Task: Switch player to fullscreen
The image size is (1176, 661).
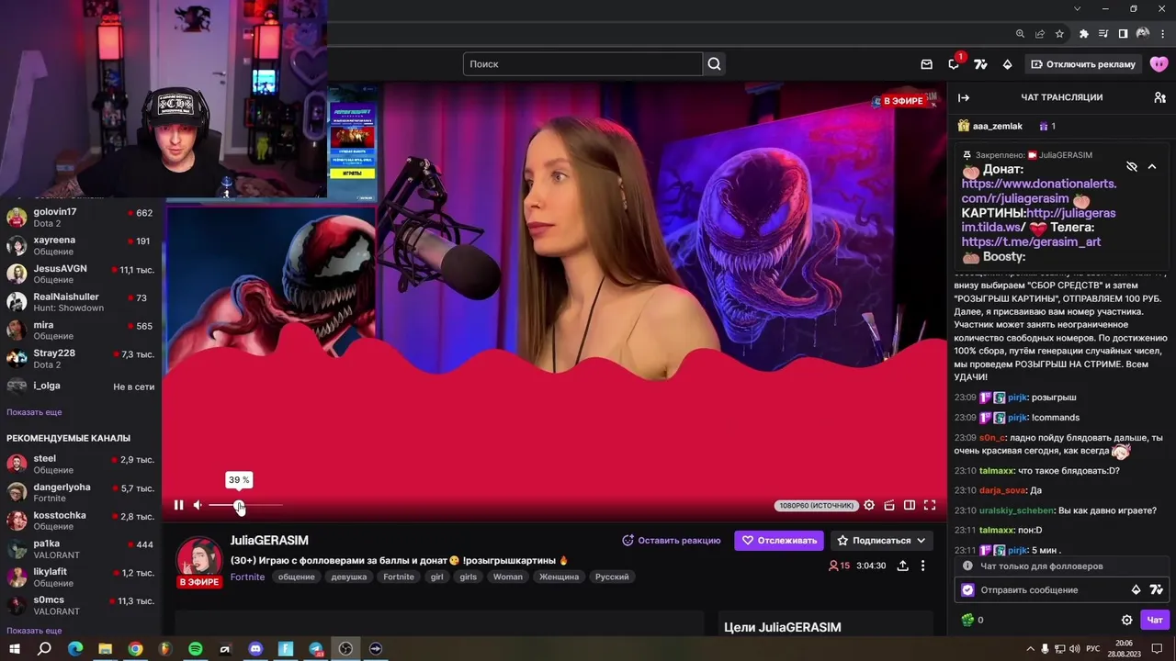Action: pos(930,505)
